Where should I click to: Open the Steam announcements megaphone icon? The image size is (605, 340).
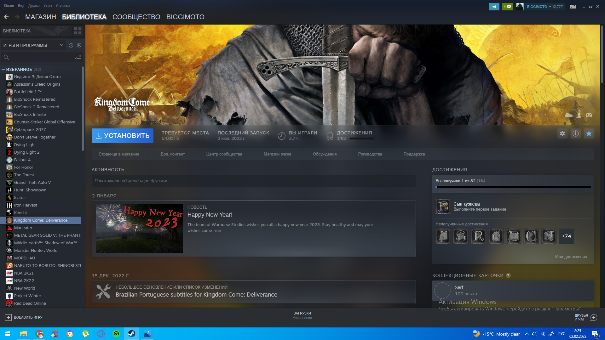(494, 6)
